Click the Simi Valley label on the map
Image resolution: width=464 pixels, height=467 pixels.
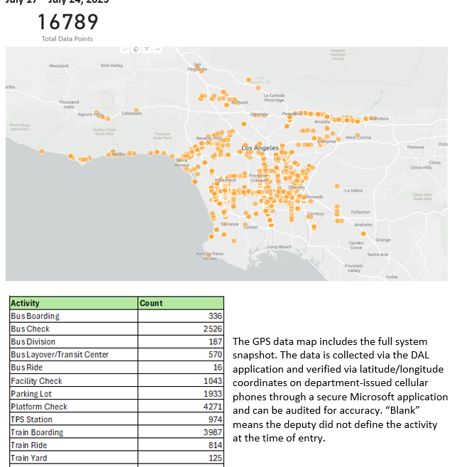(112, 65)
